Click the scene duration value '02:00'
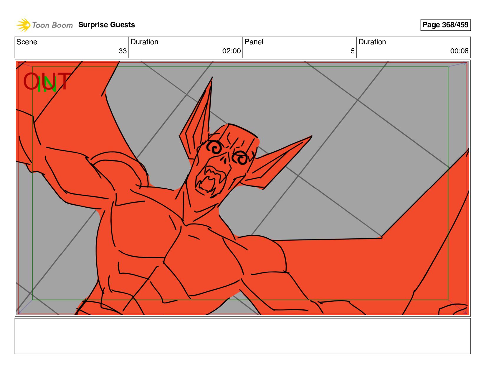This screenshot has height=376, width=486. pos(232,51)
